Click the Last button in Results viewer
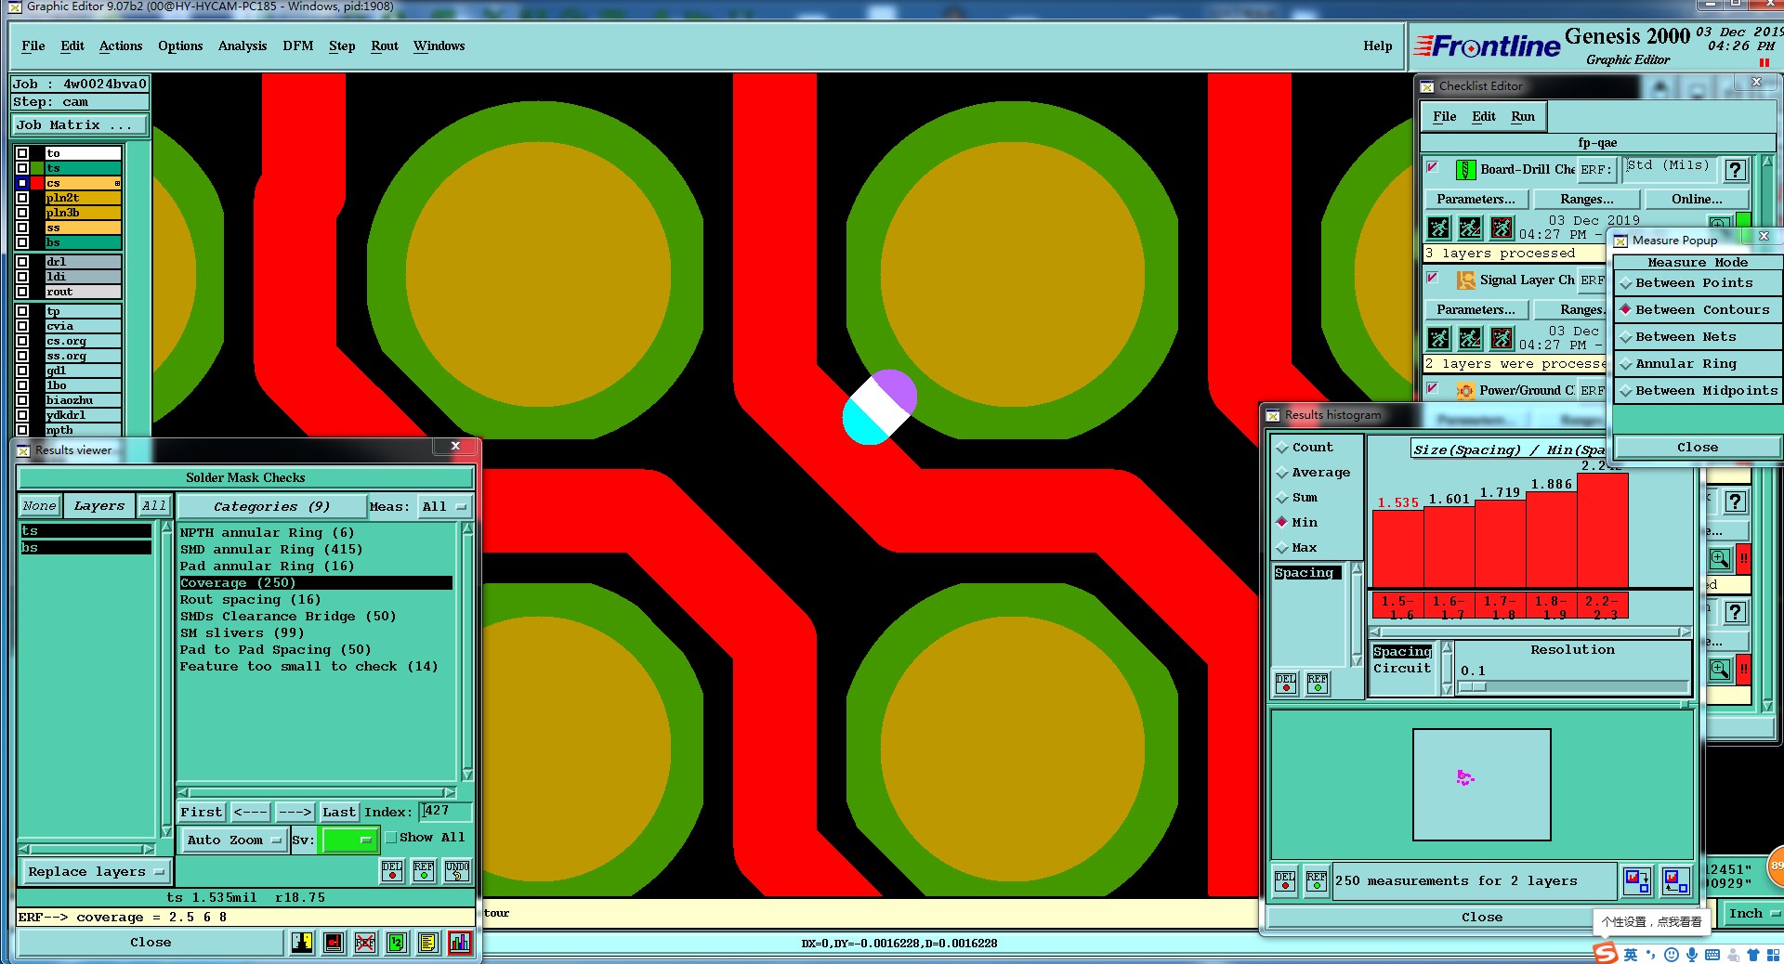The width and height of the screenshot is (1784, 964). pos(339,813)
